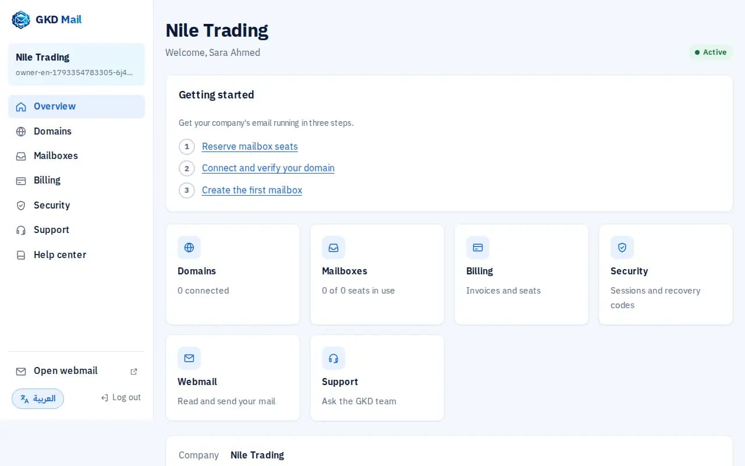Click the headset icon on Support card
The image size is (745, 466).
334,358
